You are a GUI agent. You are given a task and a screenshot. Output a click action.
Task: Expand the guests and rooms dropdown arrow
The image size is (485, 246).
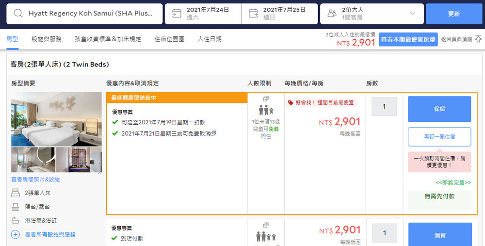click(x=412, y=13)
